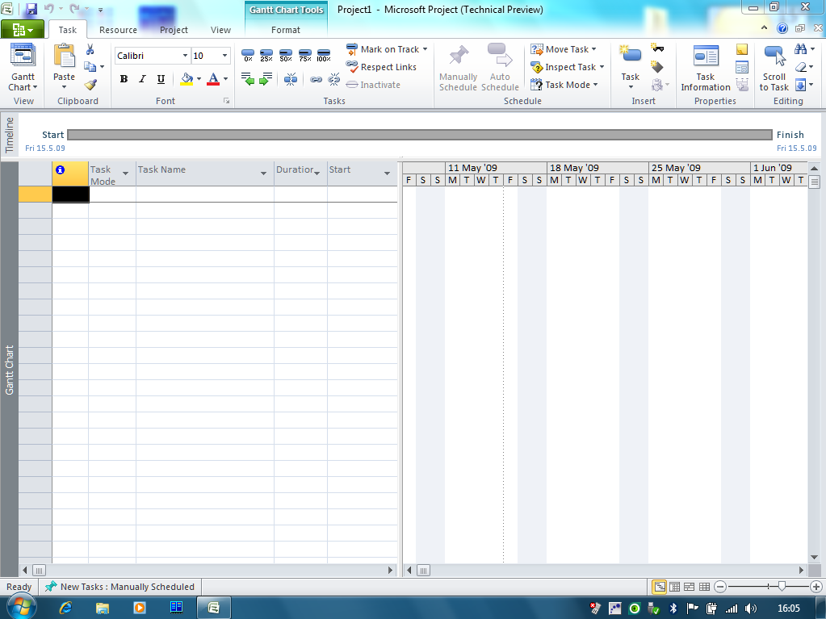Toggle Bold formatting
Screen dimensions: 826x619
(x=124, y=79)
